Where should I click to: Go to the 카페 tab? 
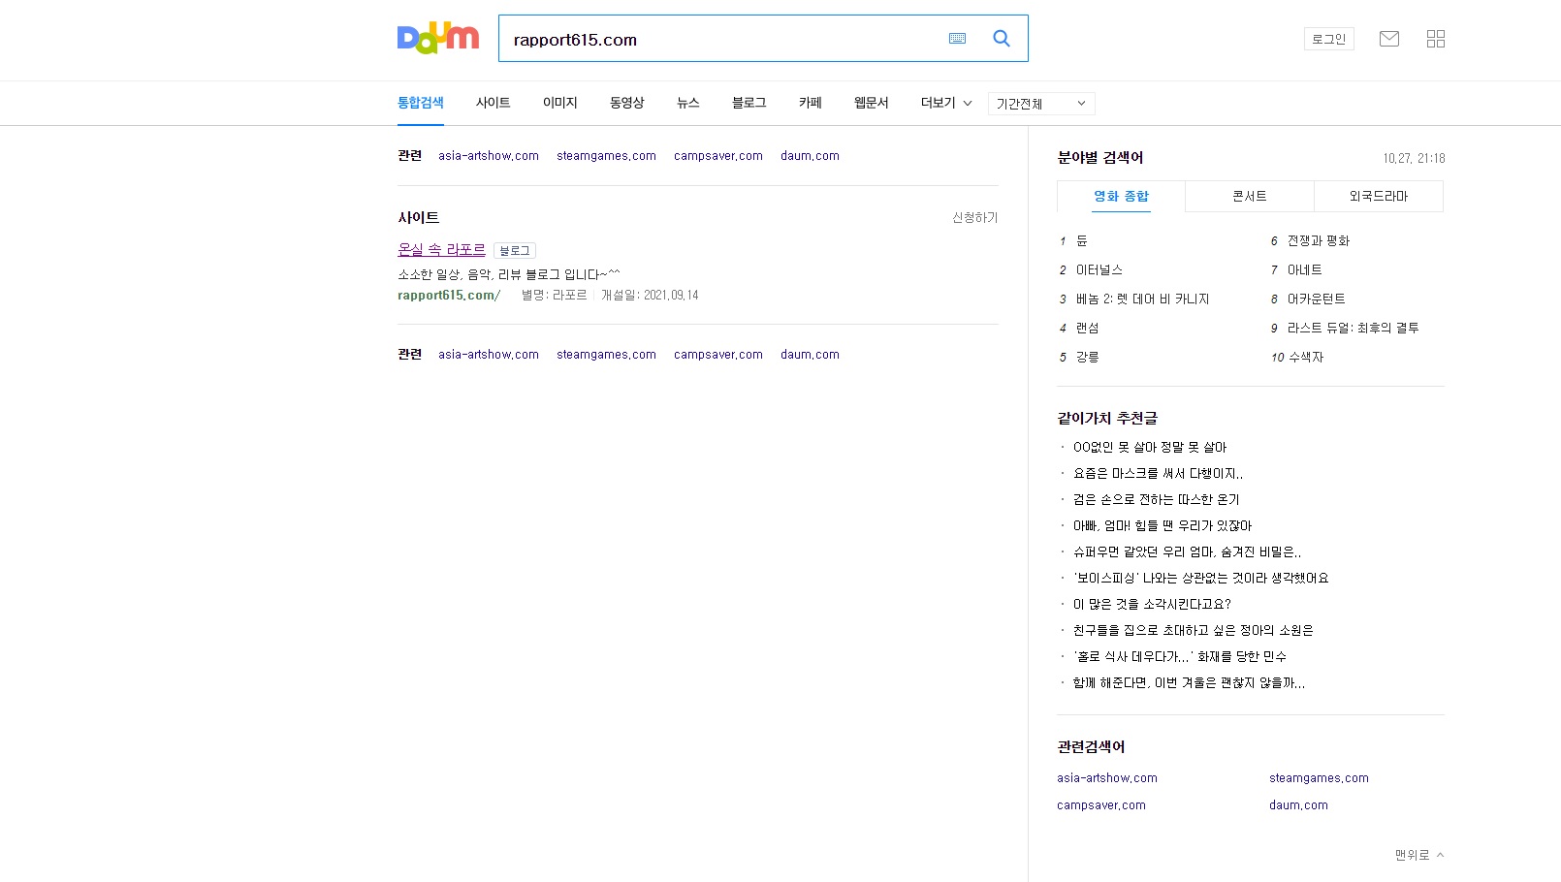810,103
